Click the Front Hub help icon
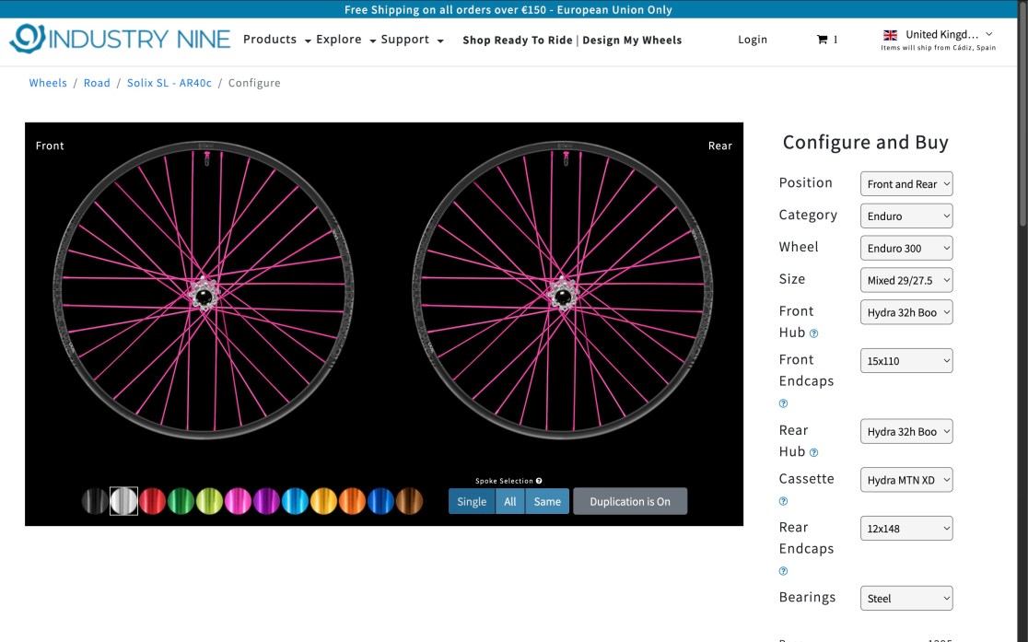The image size is (1028, 642). 813,333
